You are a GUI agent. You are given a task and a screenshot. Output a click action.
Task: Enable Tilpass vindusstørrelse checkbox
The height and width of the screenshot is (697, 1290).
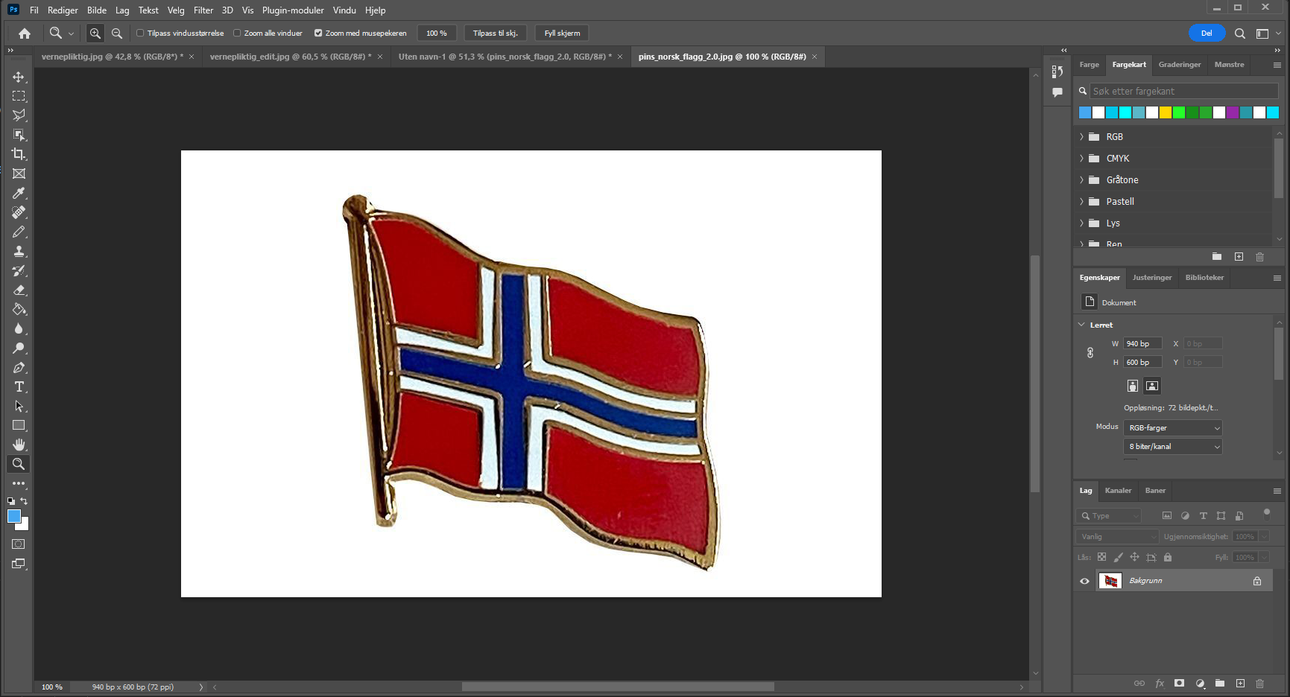point(140,33)
